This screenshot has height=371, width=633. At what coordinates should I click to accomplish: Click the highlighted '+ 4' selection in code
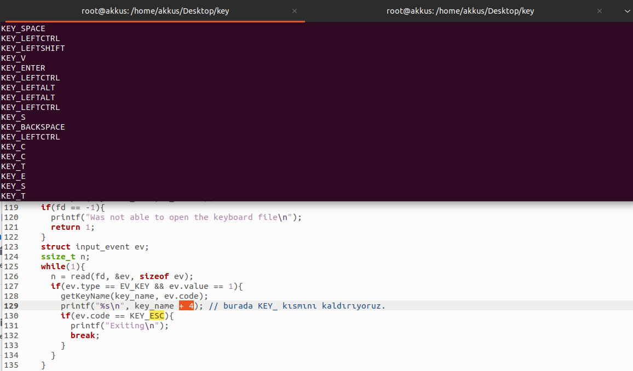pos(186,306)
